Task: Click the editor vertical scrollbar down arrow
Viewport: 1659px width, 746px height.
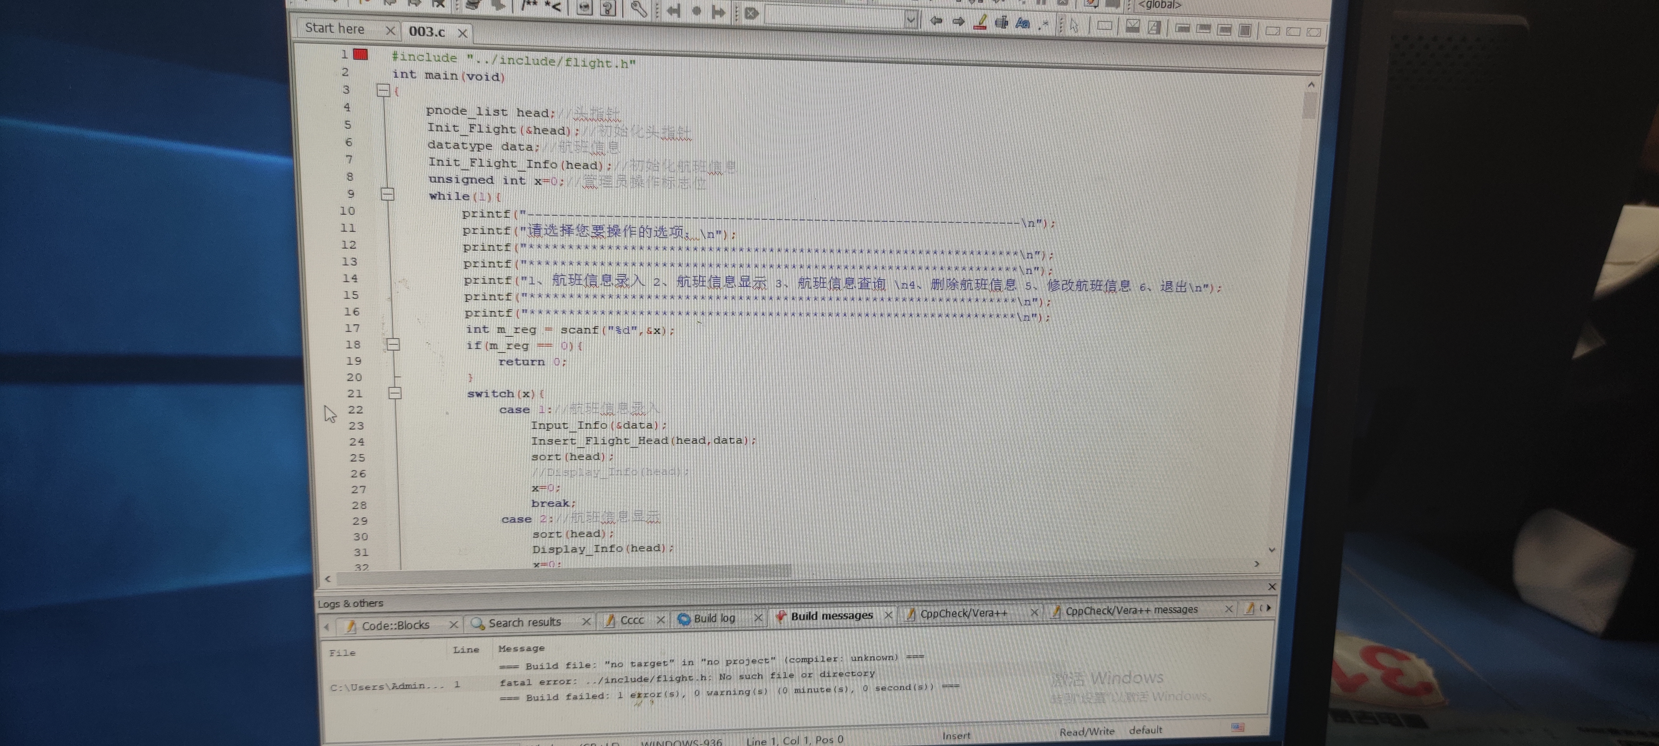Action: [x=1272, y=550]
